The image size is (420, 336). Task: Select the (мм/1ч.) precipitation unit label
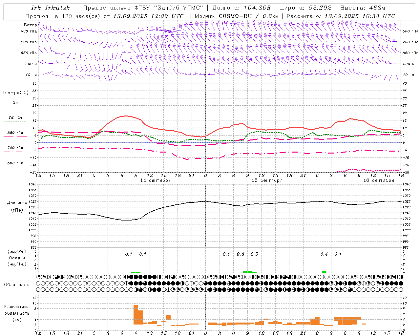17,264
